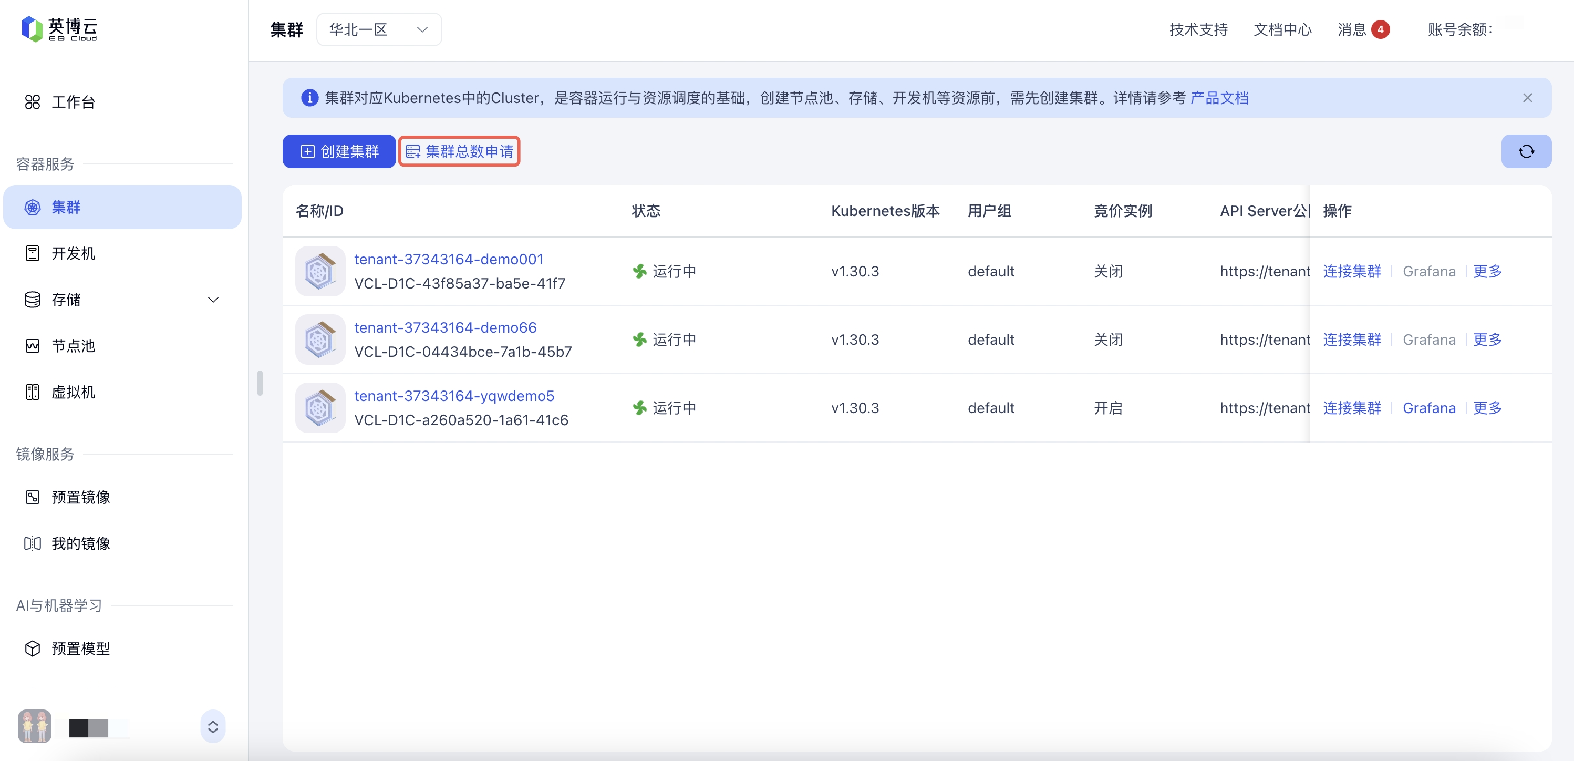Open 更多 for tenant-37343164-yqwdemo5
Viewport: 1574px width, 761px height.
(x=1487, y=408)
